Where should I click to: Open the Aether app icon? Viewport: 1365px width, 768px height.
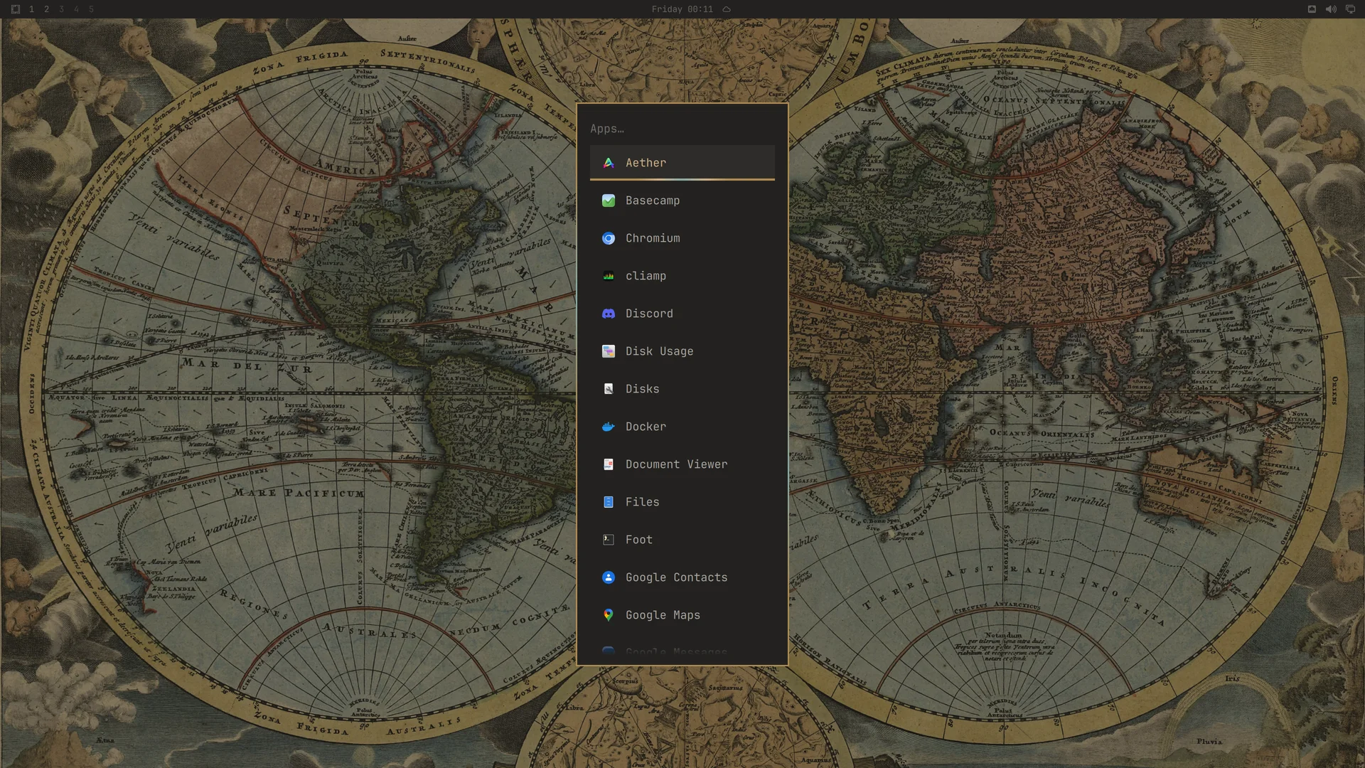[x=609, y=163]
